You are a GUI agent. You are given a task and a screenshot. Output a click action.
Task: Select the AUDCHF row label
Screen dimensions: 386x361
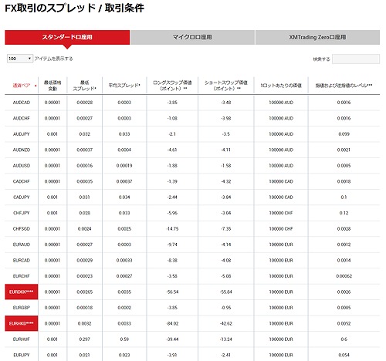[x=22, y=118]
